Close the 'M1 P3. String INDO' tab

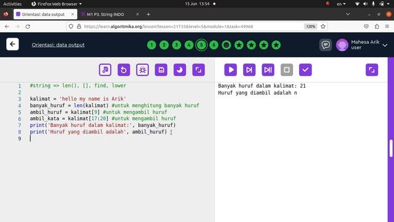137,14
